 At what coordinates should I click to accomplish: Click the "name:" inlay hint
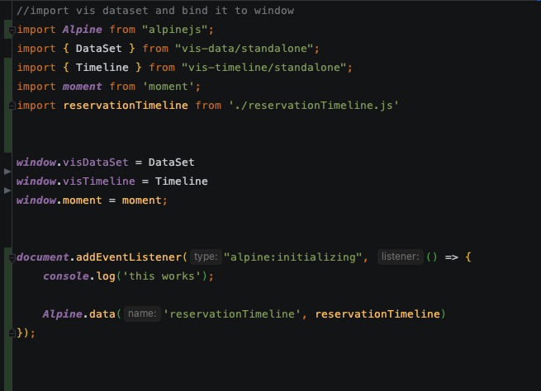click(x=142, y=313)
